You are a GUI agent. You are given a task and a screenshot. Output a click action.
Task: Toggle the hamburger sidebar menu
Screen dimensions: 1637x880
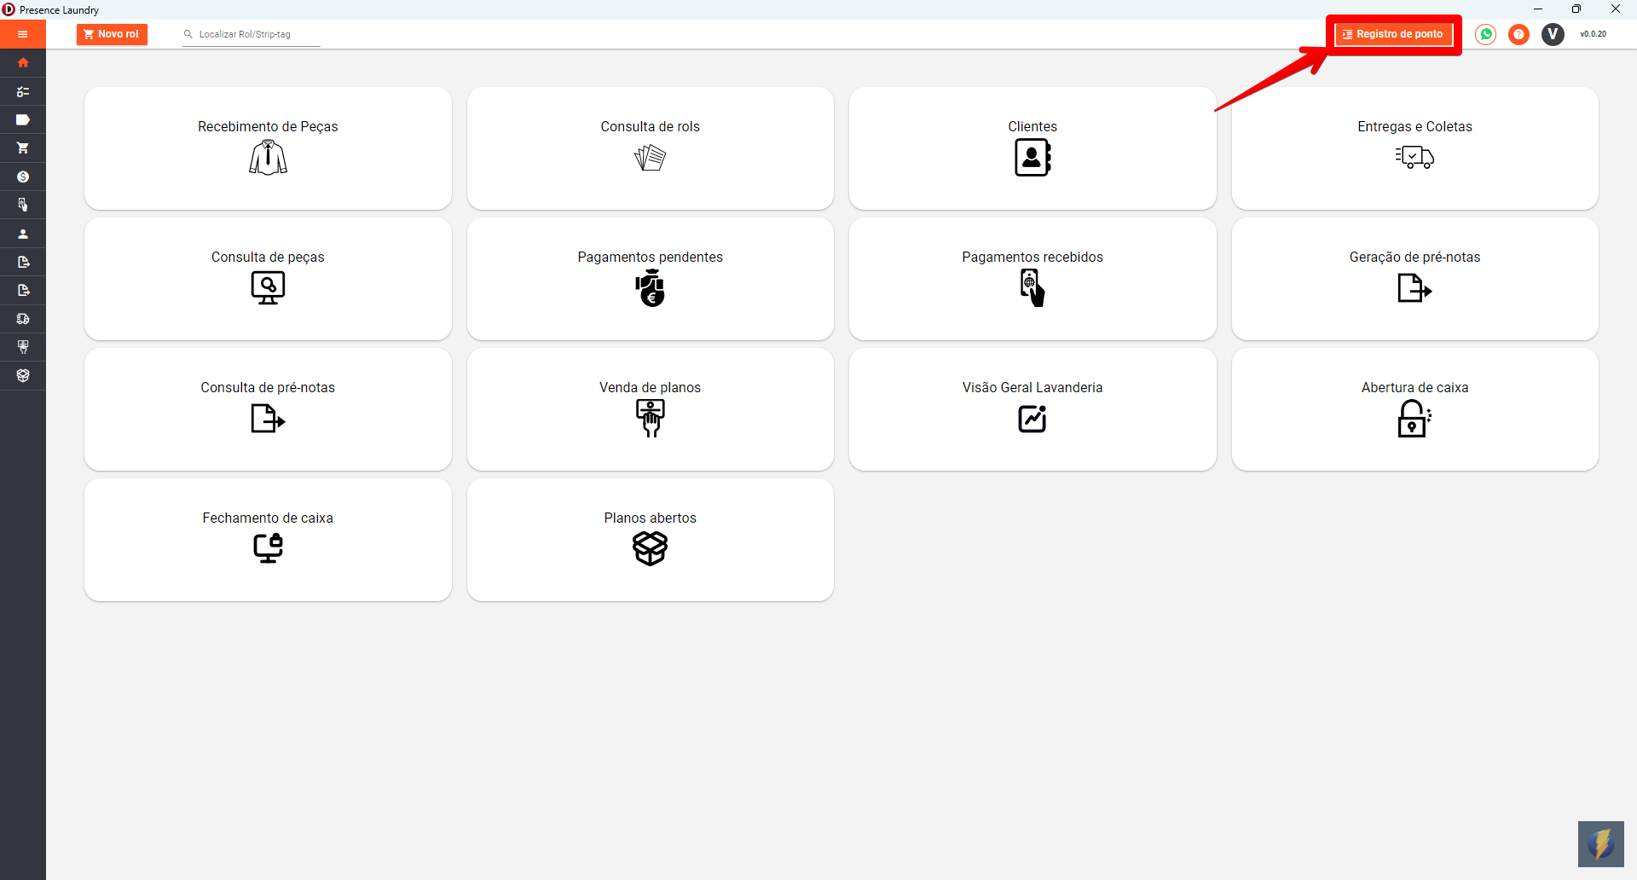(x=23, y=34)
